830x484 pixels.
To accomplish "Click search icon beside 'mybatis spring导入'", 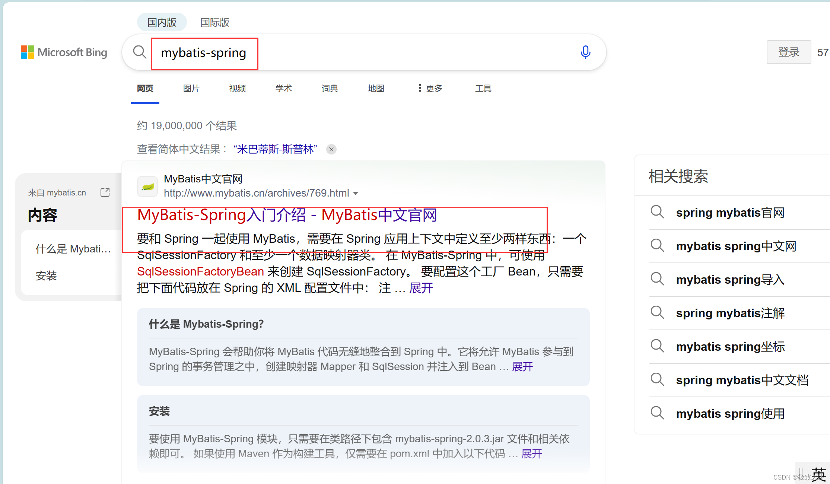I will click(x=657, y=279).
